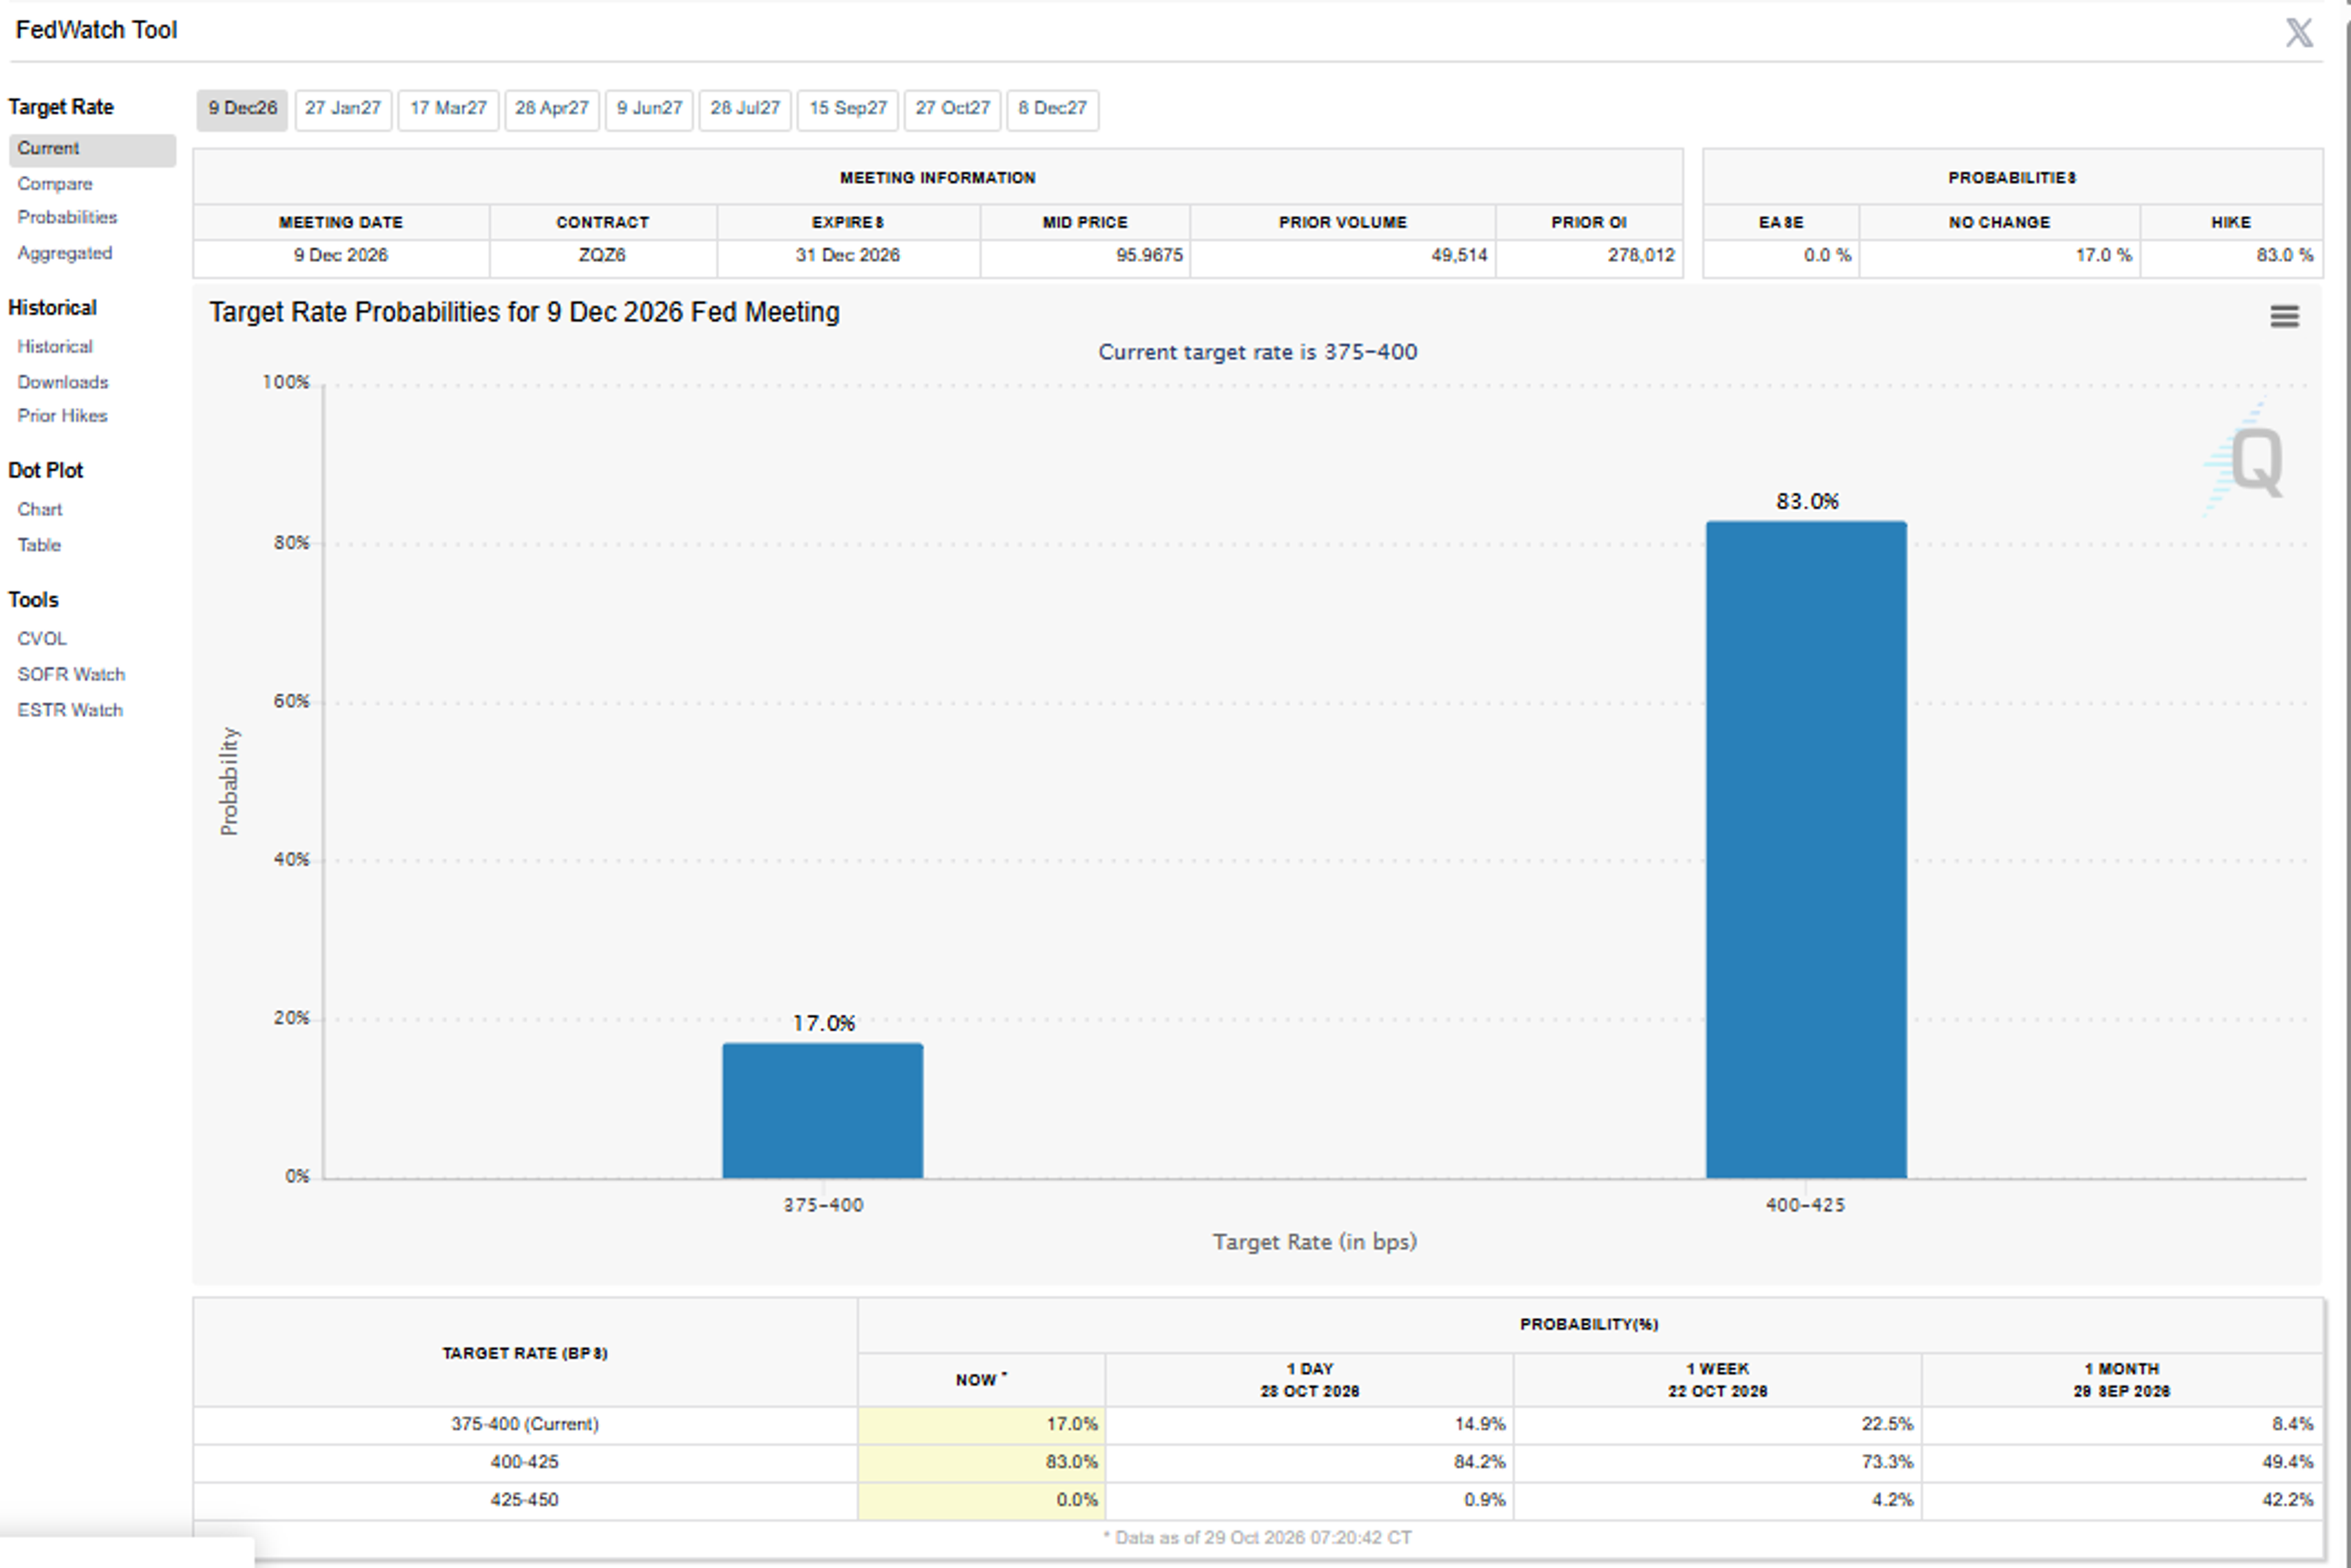
Task: Select the 9 Dec26 meeting tab
Action: (x=242, y=109)
